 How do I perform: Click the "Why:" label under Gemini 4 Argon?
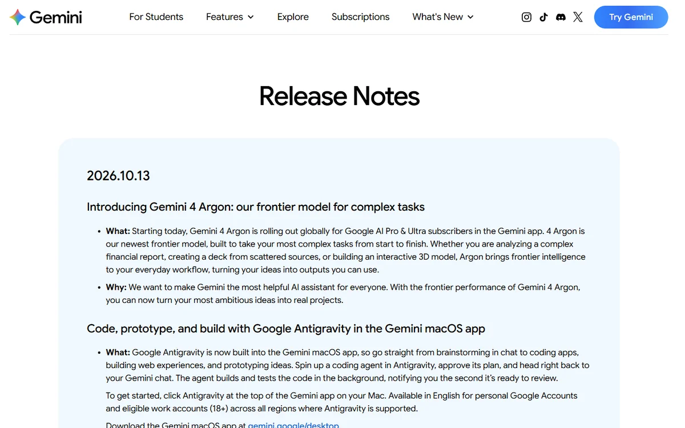click(x=116, y=288)
